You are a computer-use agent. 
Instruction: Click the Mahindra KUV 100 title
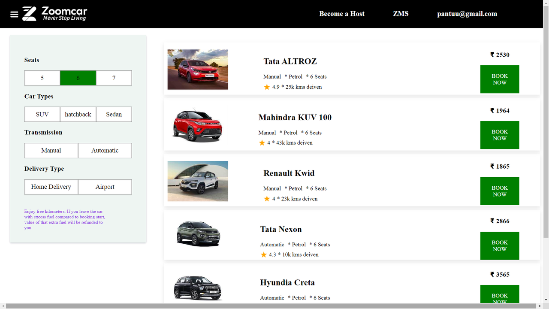(295, 117)
